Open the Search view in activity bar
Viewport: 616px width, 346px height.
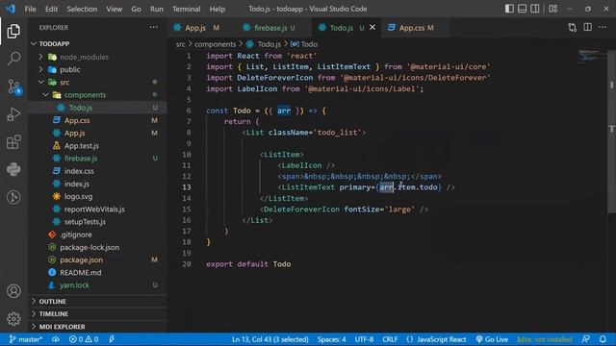click(x=13, y=59)
